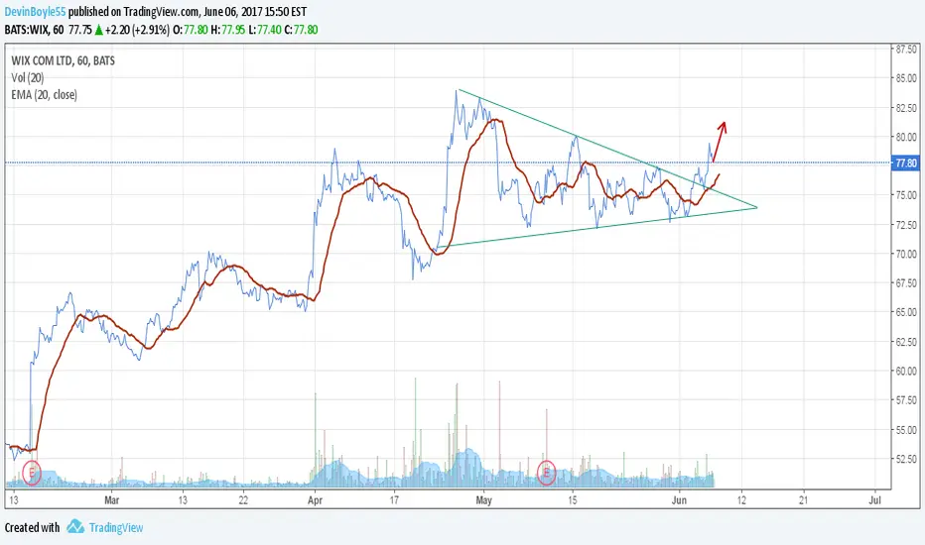925x545 pixels.
Task: Click the 15 date axis label
Action: pyautogui.click(x=573, y=500)
